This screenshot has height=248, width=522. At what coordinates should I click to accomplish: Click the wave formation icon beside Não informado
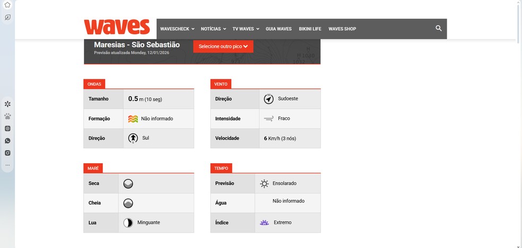click(x=133, y=119)
